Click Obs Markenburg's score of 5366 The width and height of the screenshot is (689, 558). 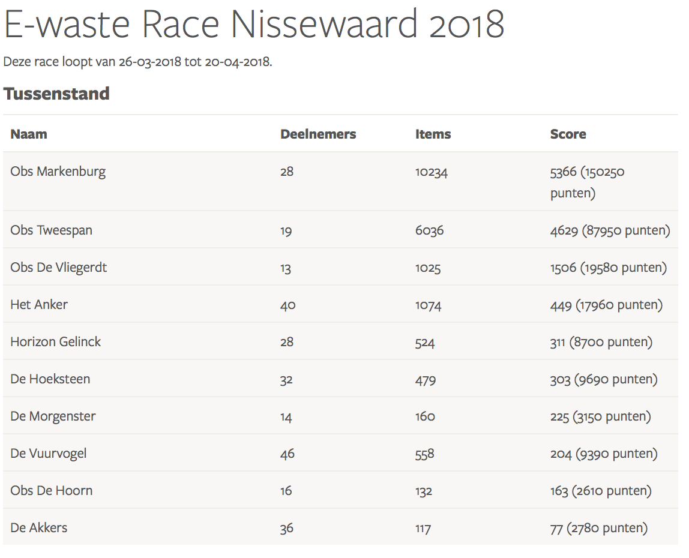tap(562, 172)
